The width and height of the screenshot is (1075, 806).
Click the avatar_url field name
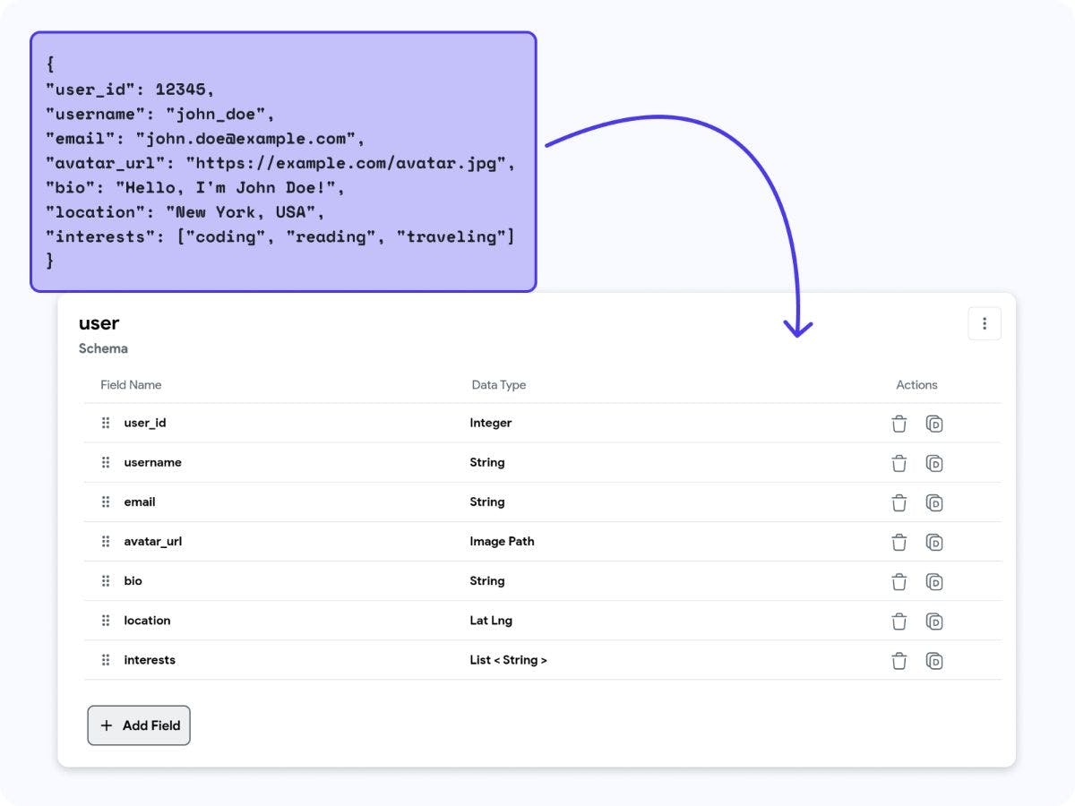point(152,541)
